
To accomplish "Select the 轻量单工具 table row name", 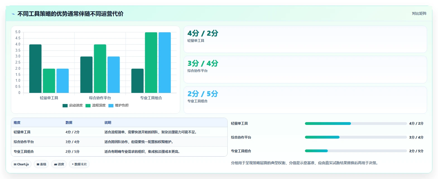I will (x=22, y=132).
